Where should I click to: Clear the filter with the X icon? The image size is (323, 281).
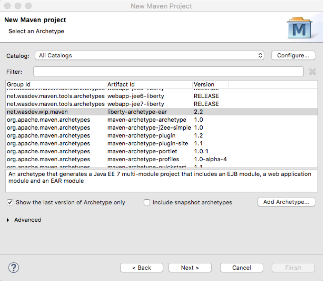(312, 72)
